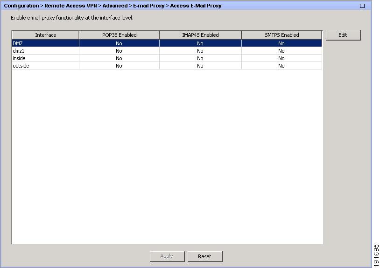
Task: Click the Reset button
Action: [x=205, y=256]
